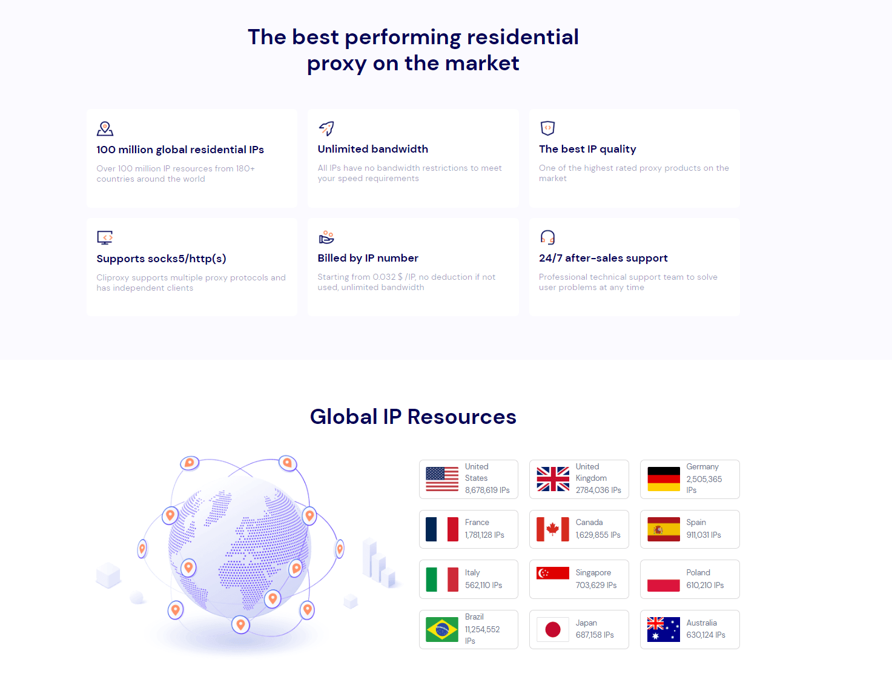Click the Global IP Resources heading

pyautogui.click(x=413, y=417)
